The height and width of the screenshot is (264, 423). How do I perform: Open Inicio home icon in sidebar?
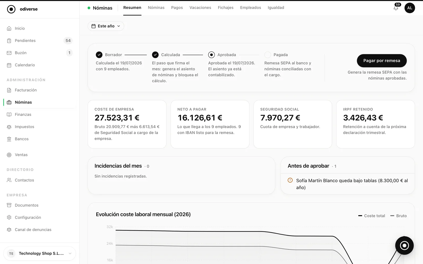[9, 29]
